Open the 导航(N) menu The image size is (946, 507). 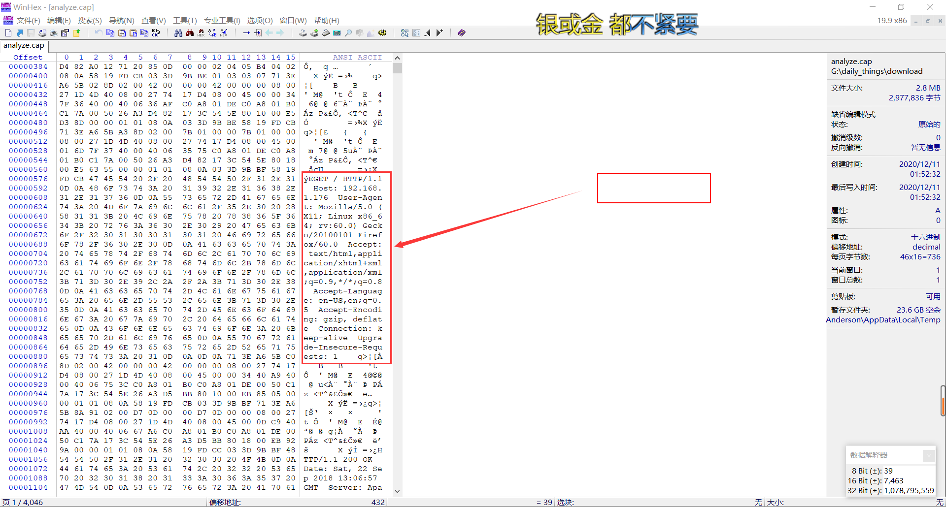click(121, 20)
